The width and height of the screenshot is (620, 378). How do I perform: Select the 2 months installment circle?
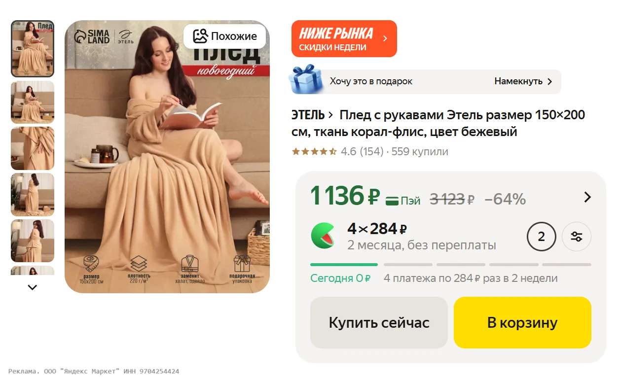coord(541,237)
